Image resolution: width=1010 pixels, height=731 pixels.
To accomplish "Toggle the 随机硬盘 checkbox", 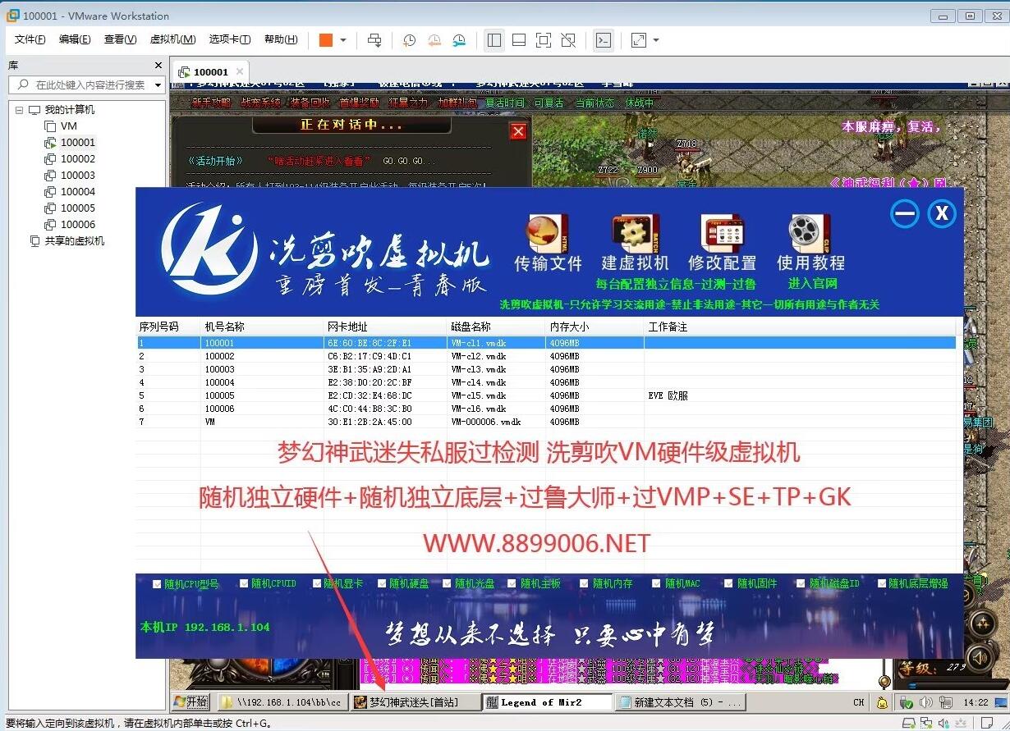I will point(382,583).
